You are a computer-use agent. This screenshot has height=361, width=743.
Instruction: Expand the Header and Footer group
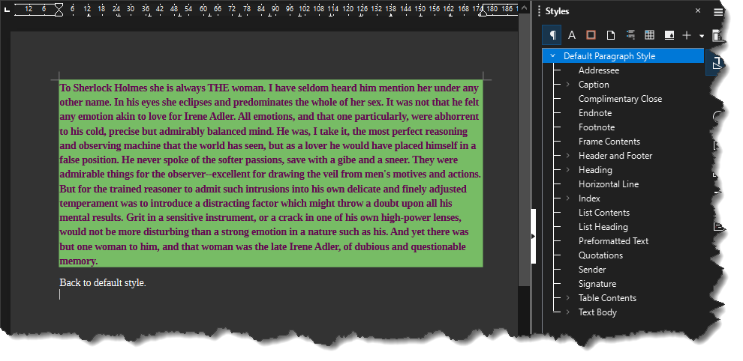pyautogui.click(x=567, y=155)
